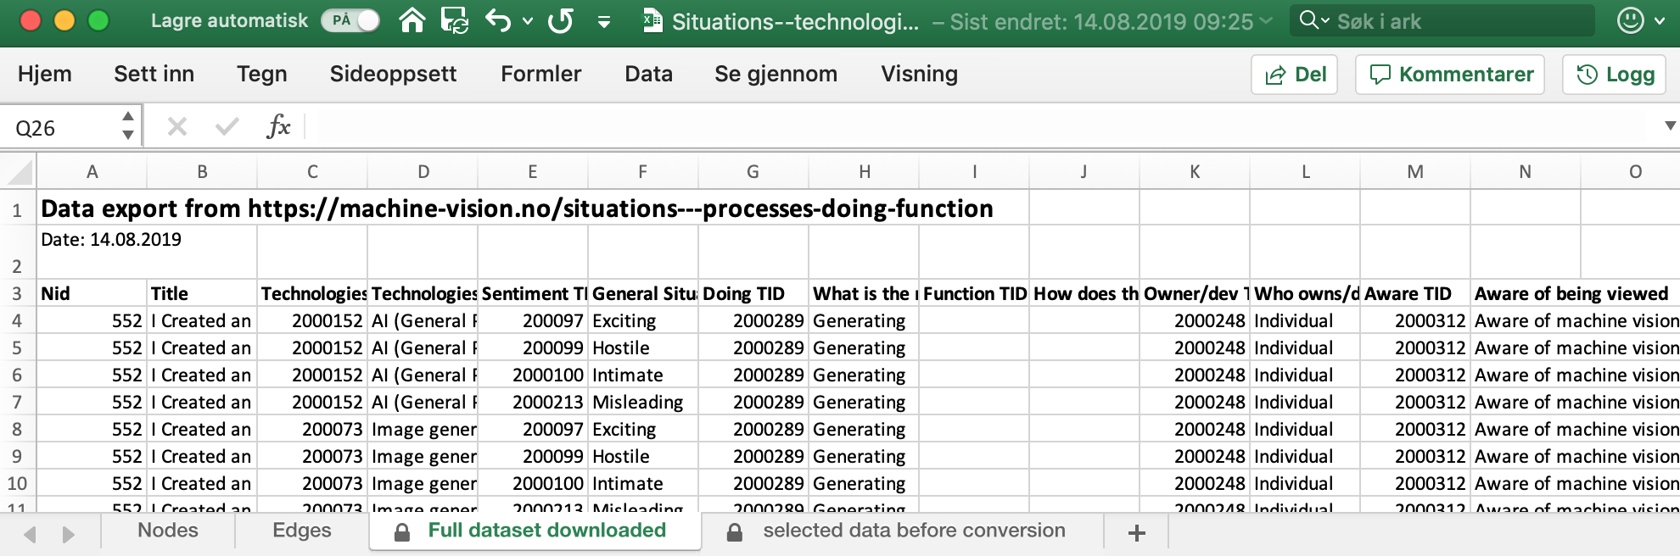
Task: Open the Kommentarer button
Action: (1450, 75)
